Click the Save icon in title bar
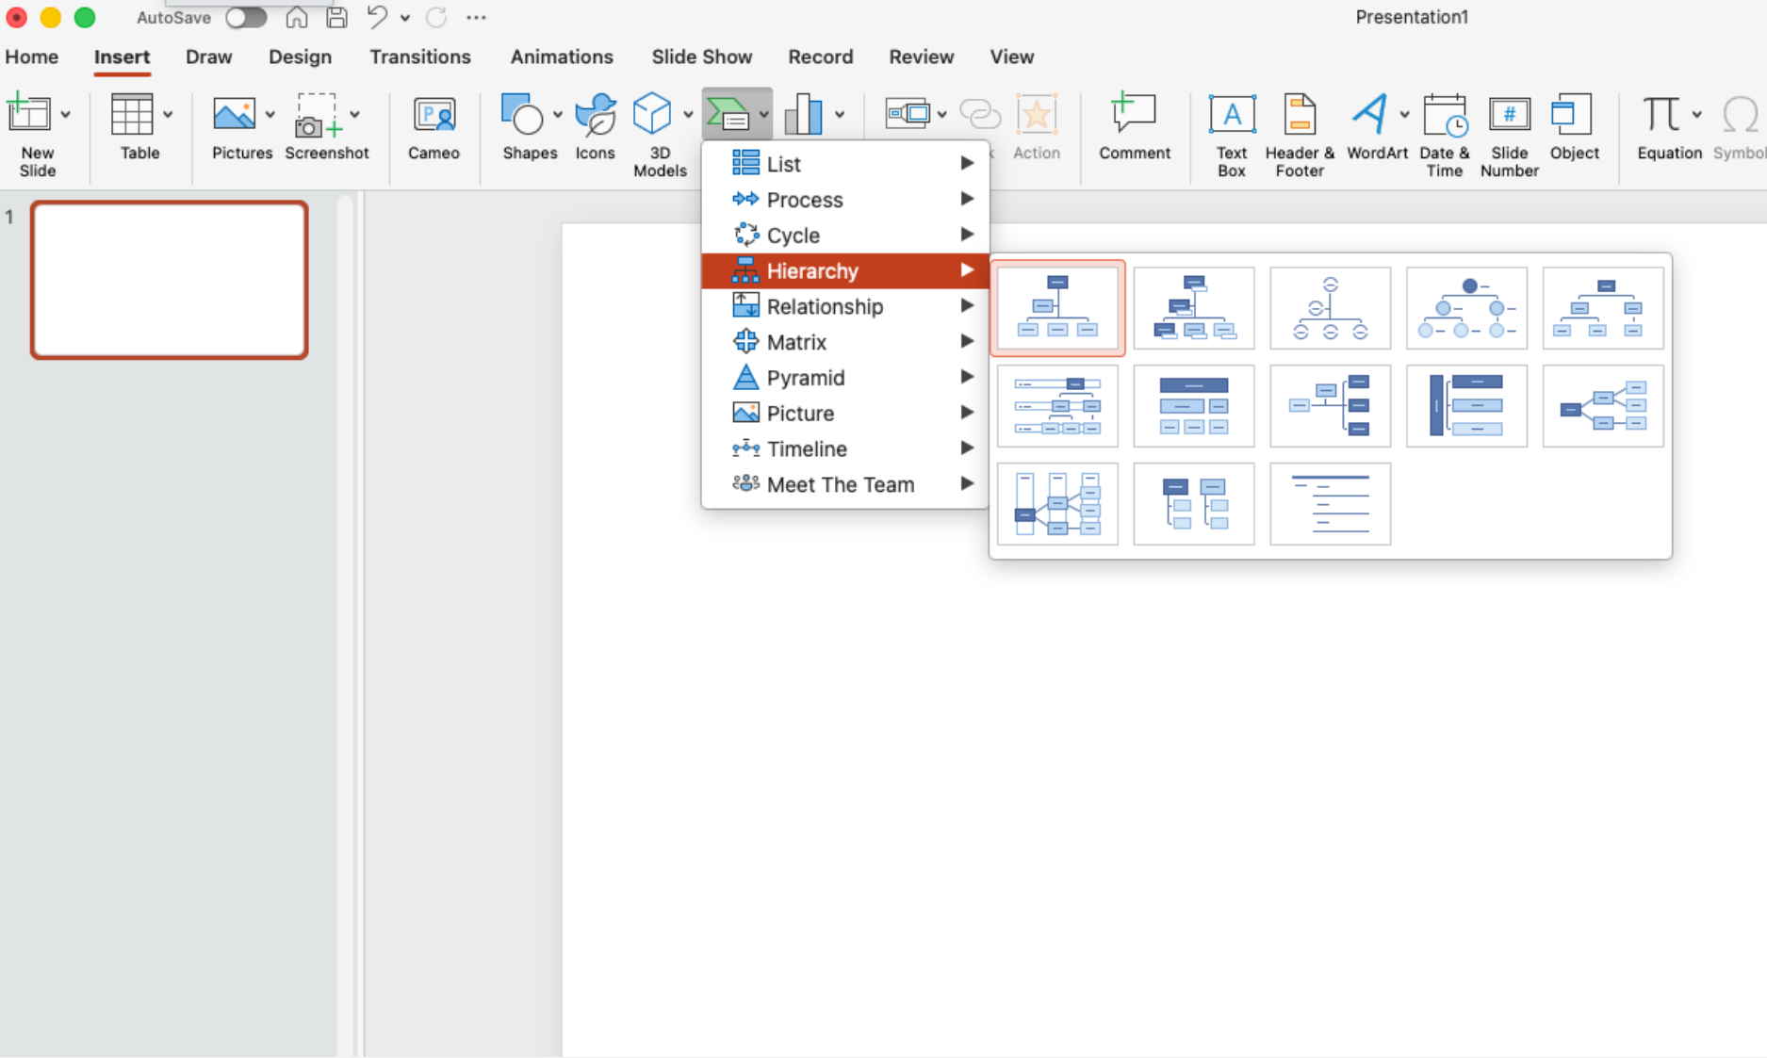Viewport: 1767px width, 1058px height. [336, 18]
